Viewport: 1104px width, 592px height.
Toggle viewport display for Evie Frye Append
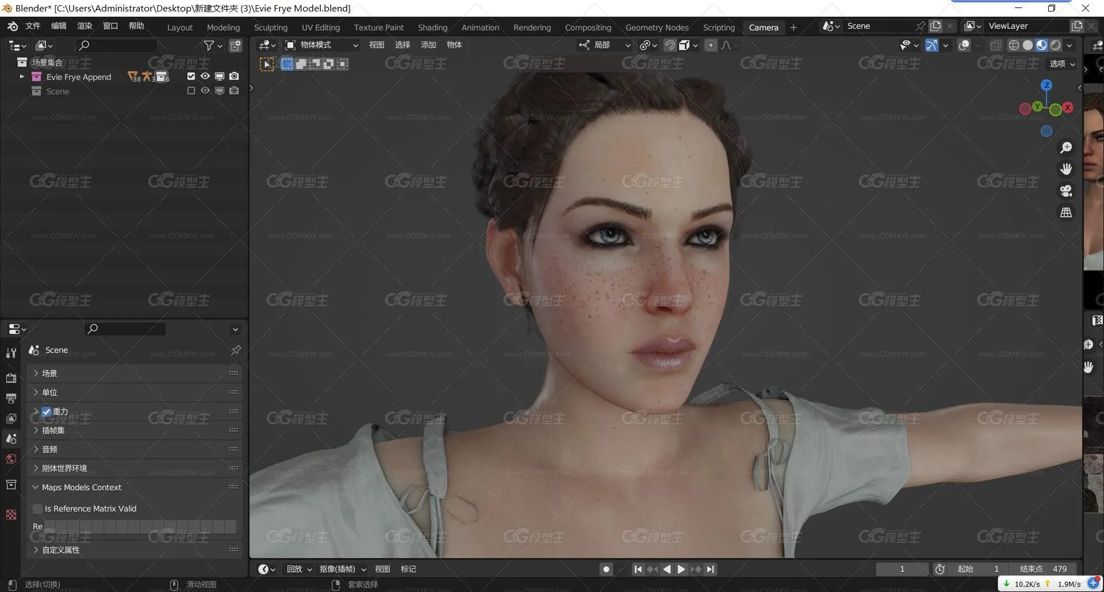pos(220,76)
